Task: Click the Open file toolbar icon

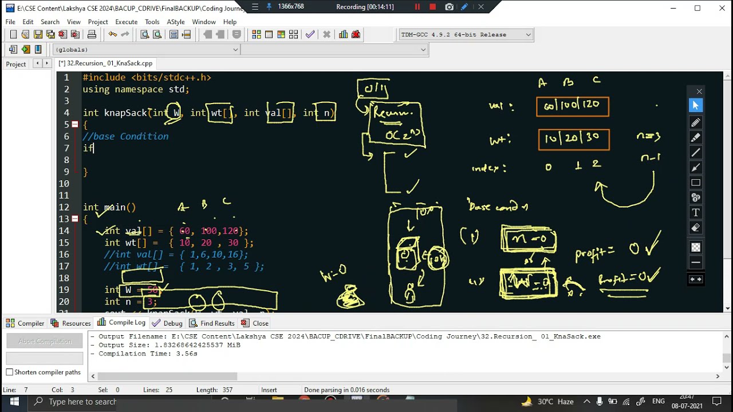Action: pos(25,34)
